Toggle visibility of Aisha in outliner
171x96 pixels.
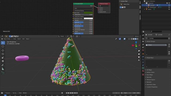(169, 9)
